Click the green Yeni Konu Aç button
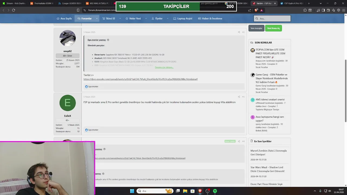The image size is (347, 195). 273,28
